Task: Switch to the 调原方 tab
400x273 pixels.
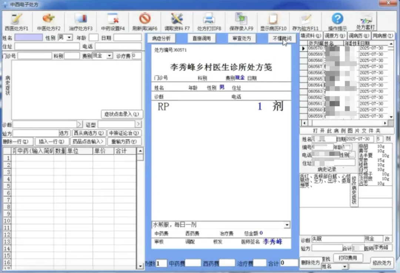Action: 335,36
